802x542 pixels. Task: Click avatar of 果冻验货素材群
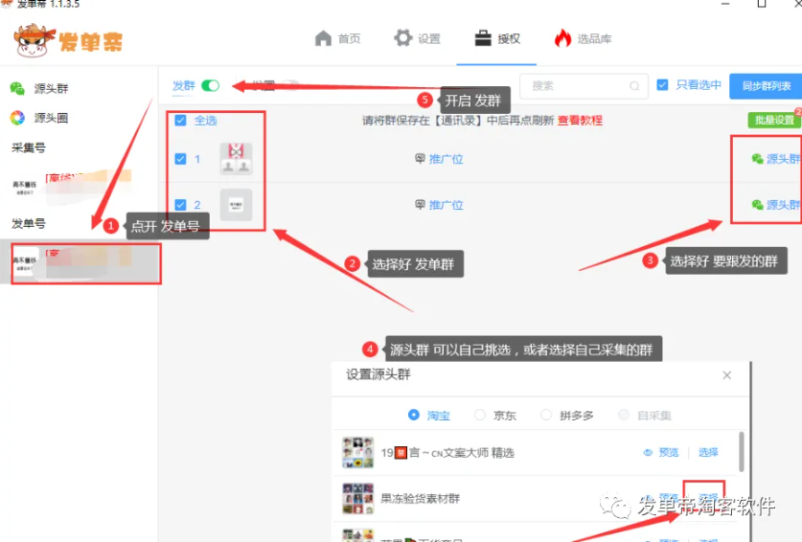tap(358, 499)
